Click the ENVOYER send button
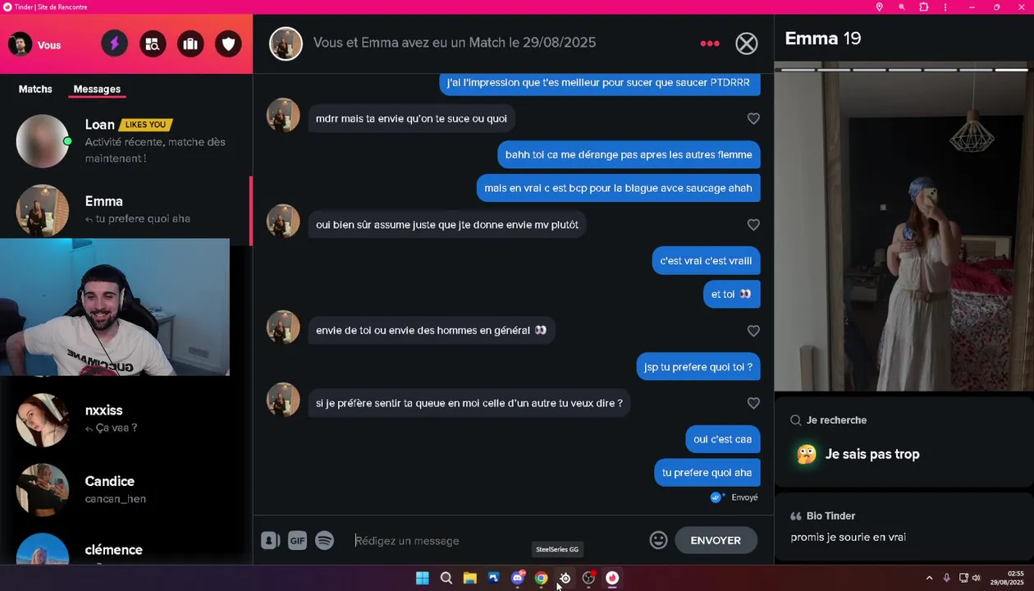The width and height of the screenshot is (1034, 591). point(716,540)
